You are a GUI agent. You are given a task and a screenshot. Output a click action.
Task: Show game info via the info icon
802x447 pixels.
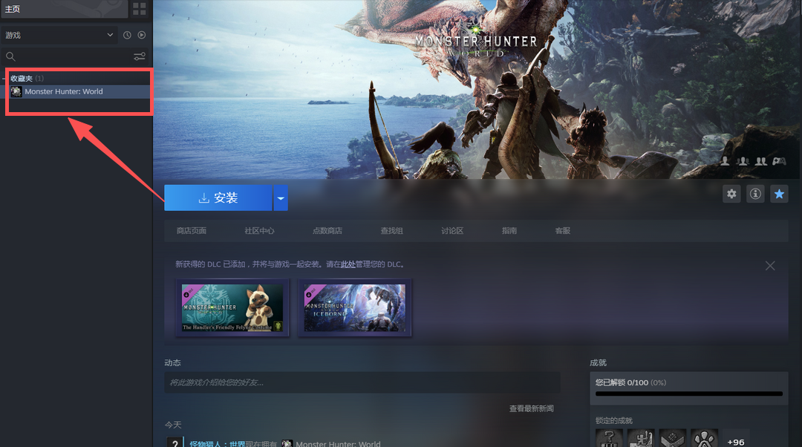(x=756, y=194)
